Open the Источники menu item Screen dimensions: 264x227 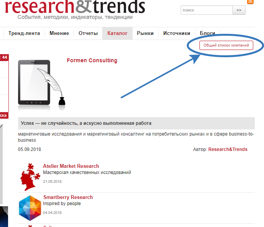coord(176,33)
